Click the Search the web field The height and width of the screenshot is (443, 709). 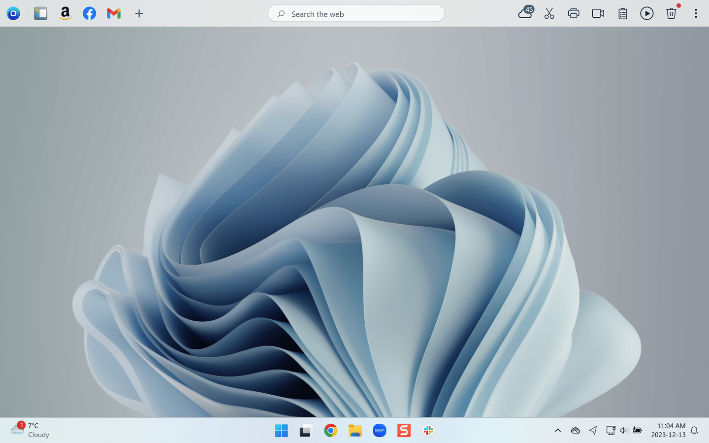(x=356, y=13)
